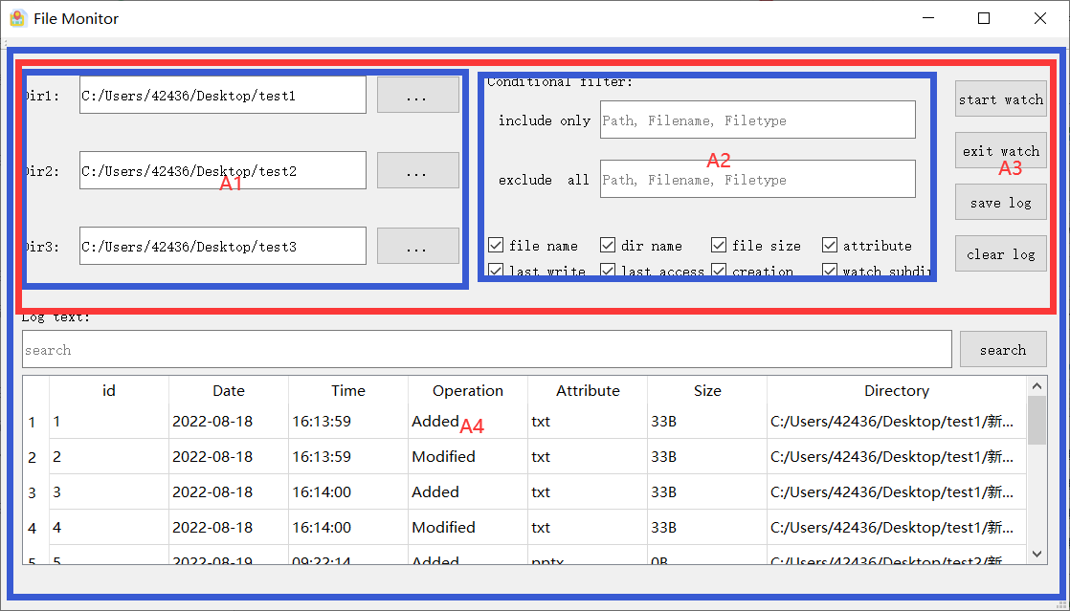This screenshot has height=611, width=1070.
Task: Click the Modified cell in row 2
Action: click(x=467, y=457)
